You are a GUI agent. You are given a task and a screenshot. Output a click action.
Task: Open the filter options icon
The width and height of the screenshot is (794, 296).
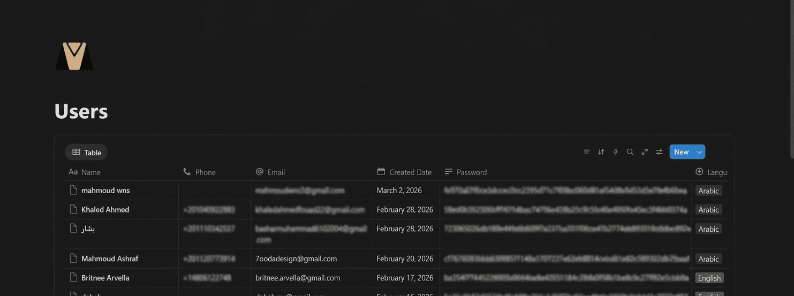[x=586, y=152]
